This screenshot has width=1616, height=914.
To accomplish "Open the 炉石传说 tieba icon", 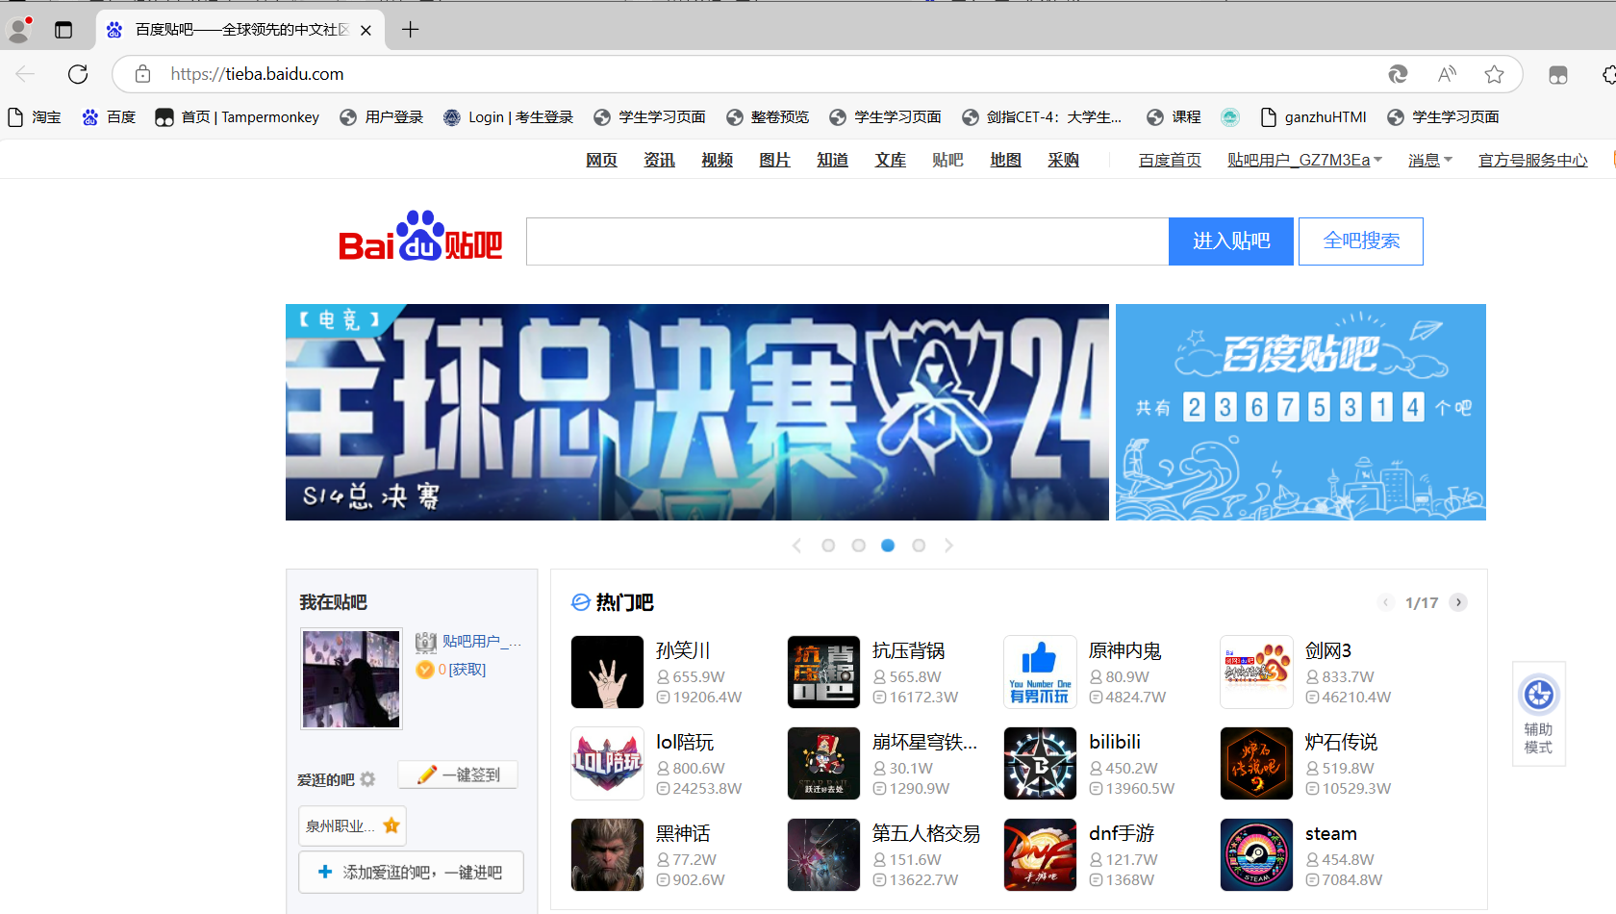I will pyautogui.click(x=1256, y=763).
